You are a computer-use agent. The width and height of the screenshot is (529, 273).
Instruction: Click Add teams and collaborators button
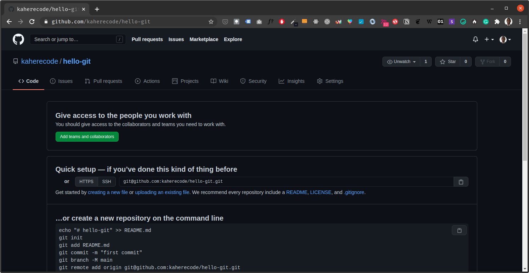click(x=87, y=137)
